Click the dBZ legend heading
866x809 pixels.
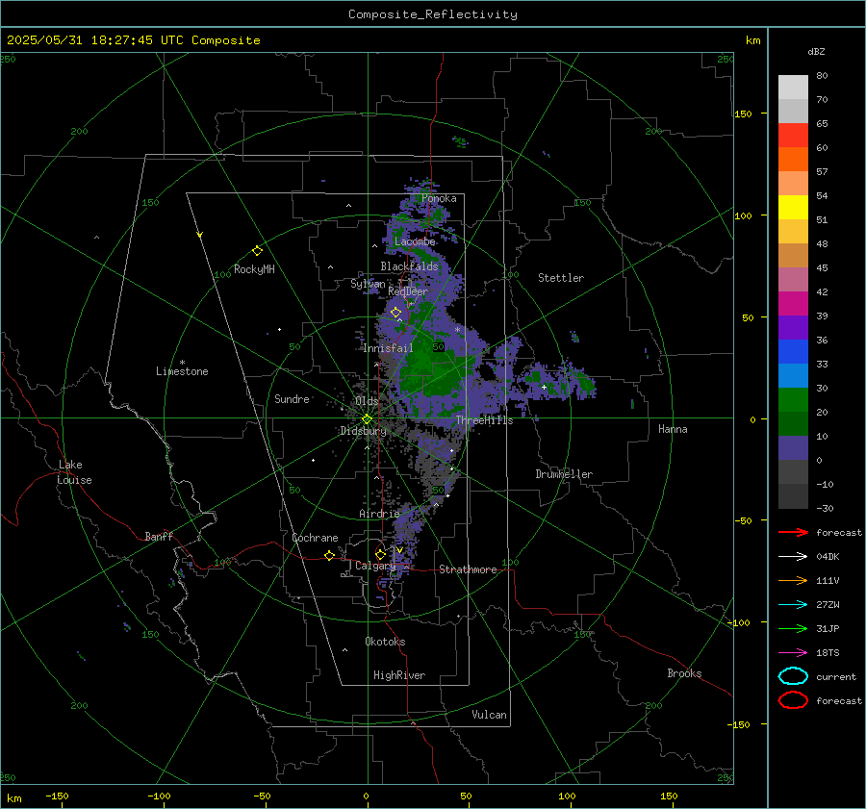pyautogui.click(x=816, y=51)
